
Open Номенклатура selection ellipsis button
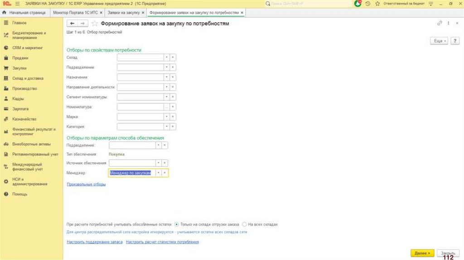167,107
